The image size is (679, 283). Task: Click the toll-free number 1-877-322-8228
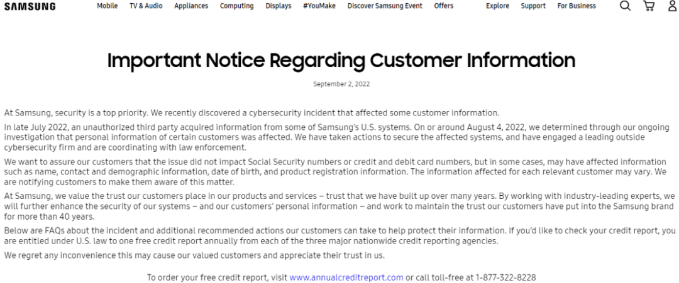point(505,277)
